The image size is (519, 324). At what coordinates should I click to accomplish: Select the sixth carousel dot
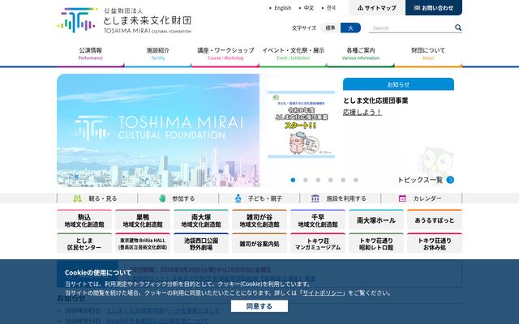click(x=356, y=180)
